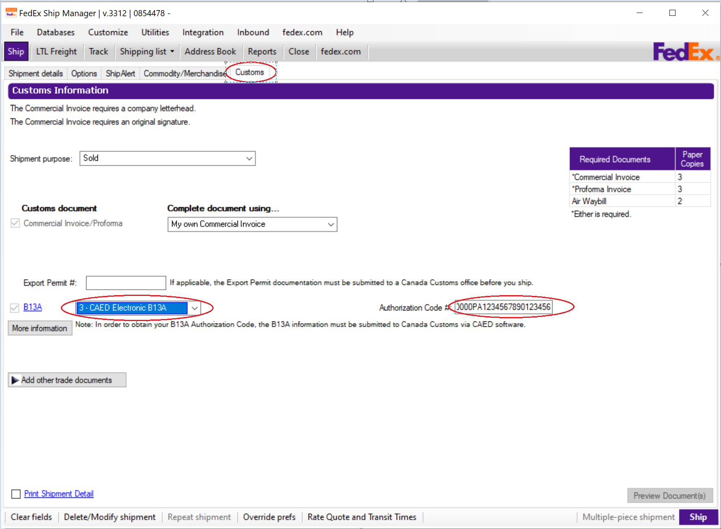721x529 pixels.
Task: Open the Track section
Action: (99, 51)
